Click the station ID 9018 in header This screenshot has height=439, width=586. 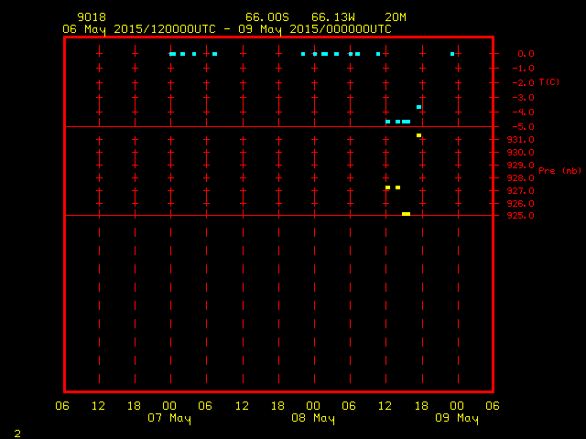pos(91,17)
